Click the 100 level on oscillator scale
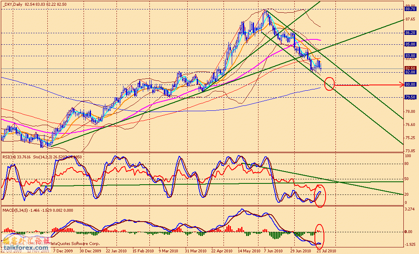 (408, 156)
